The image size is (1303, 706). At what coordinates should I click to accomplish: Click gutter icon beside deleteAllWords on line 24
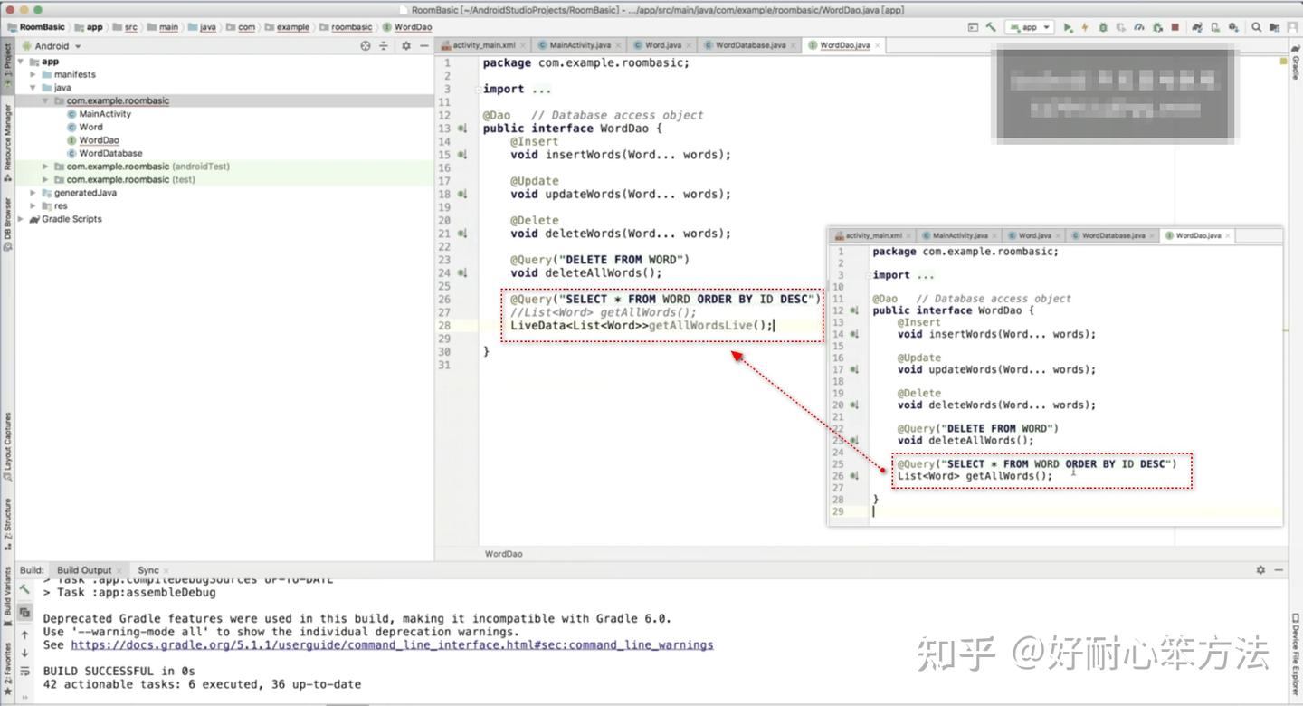click(x=462, y=272)
